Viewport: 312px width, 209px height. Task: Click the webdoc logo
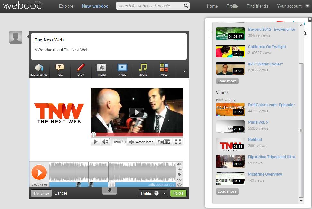coord(22,5)
